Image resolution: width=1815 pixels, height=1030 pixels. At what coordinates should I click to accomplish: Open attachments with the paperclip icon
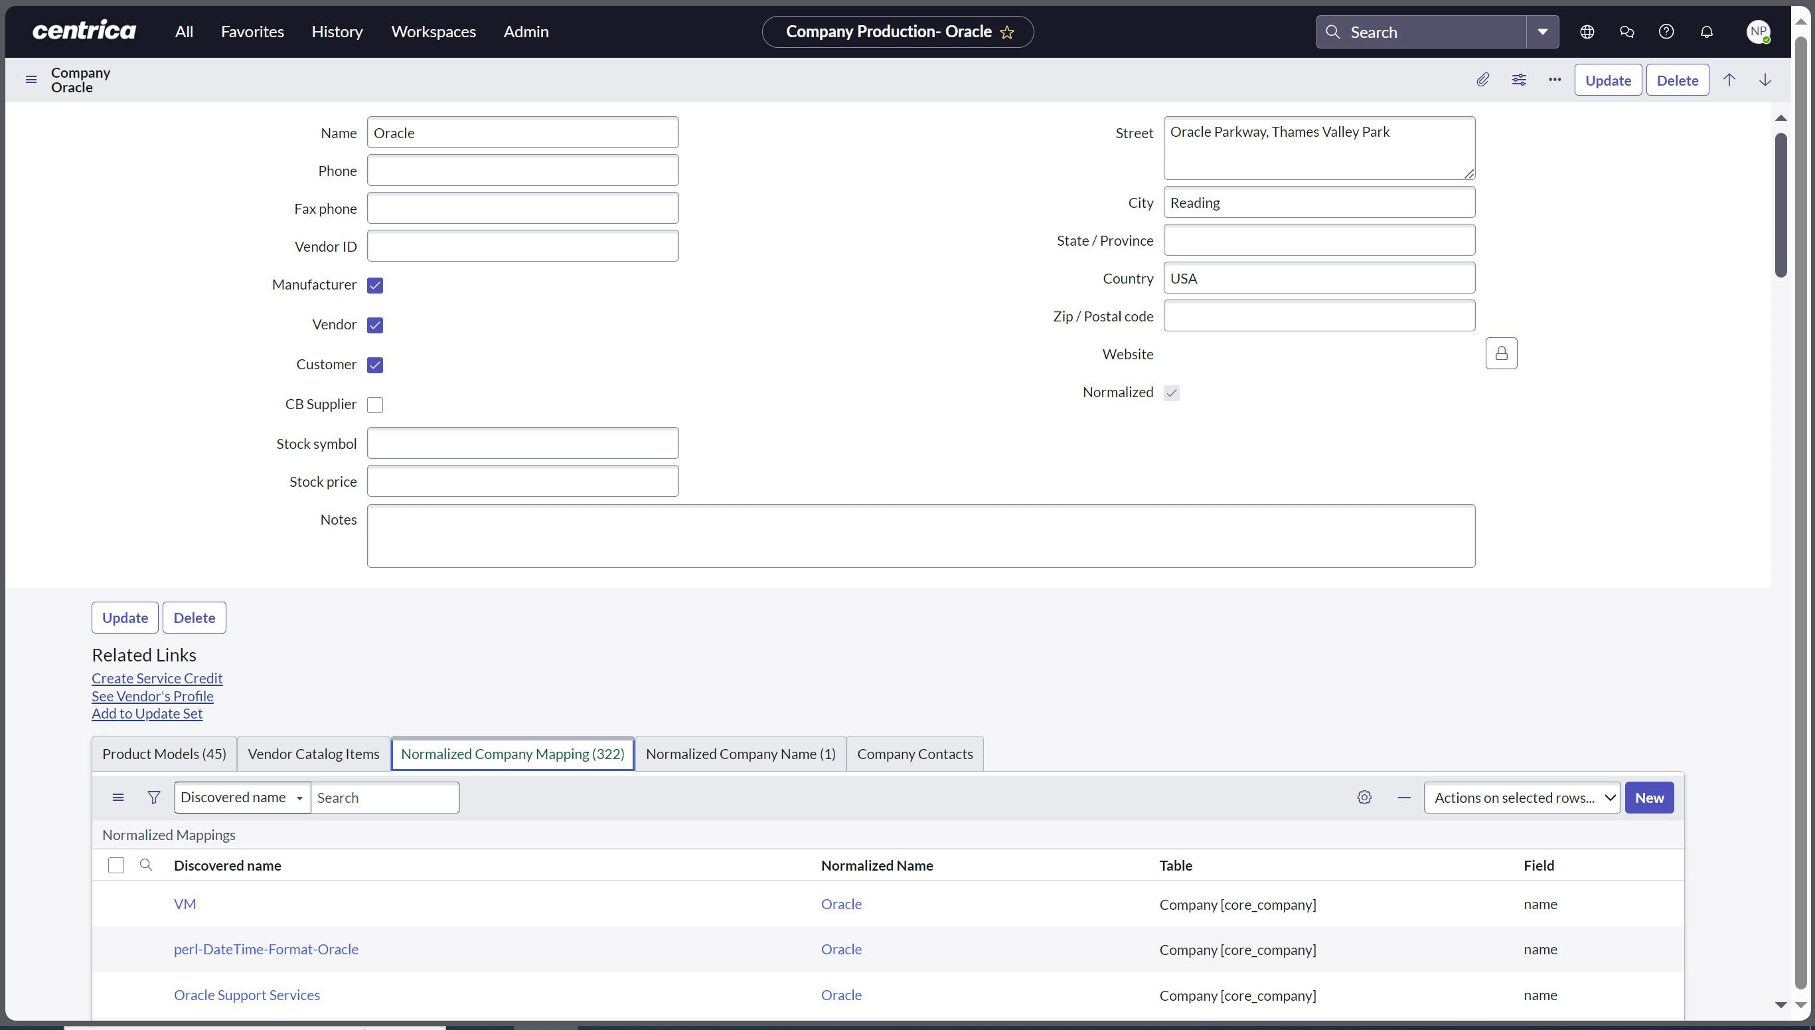1482,80
